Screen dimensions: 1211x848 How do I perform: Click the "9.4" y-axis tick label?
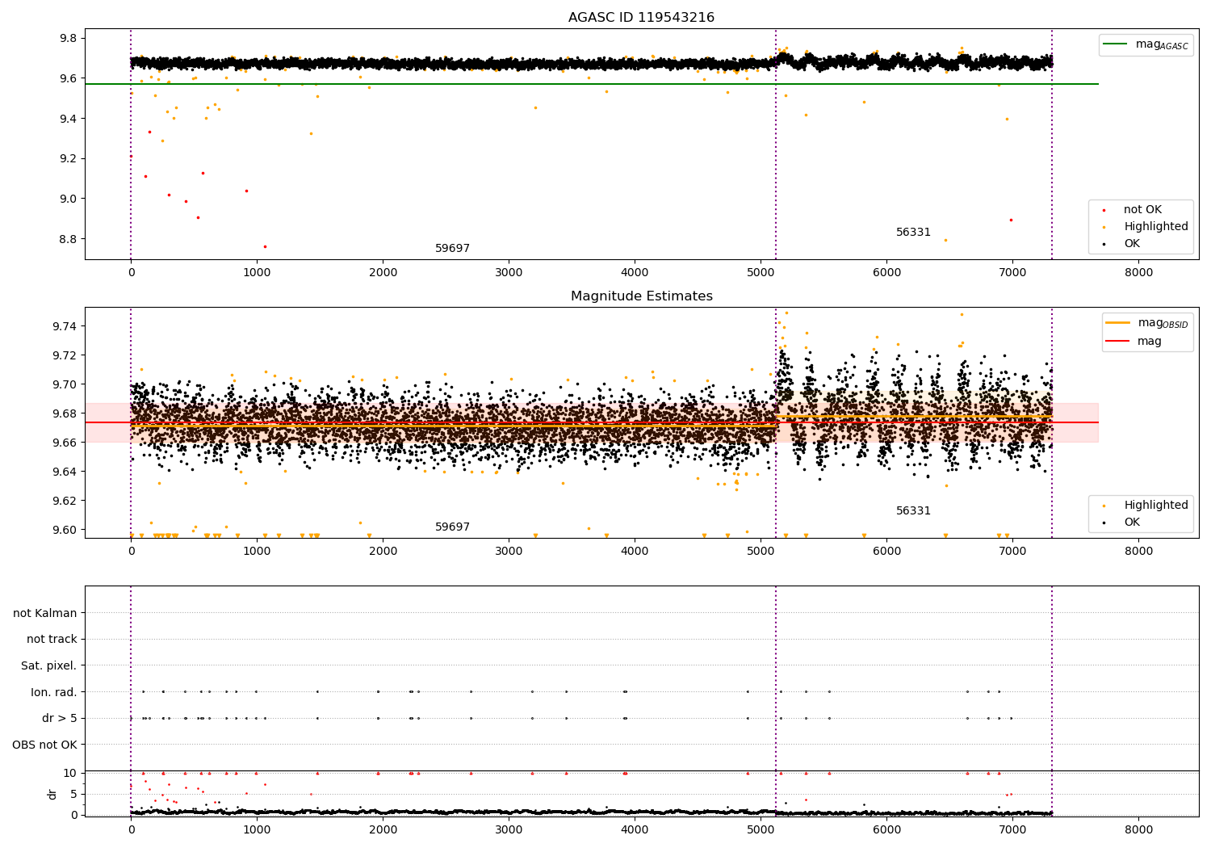(68, 119)
